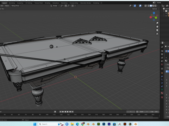
Task: Click the blue Z axis on the navigation gizmo
Action: tap(154, 13)
